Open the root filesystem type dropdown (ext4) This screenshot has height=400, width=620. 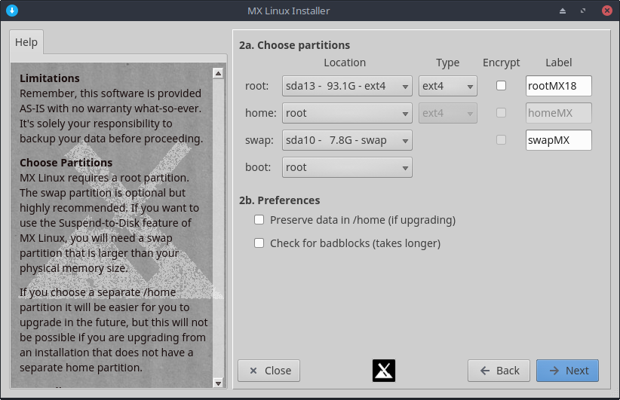point(448,86)
